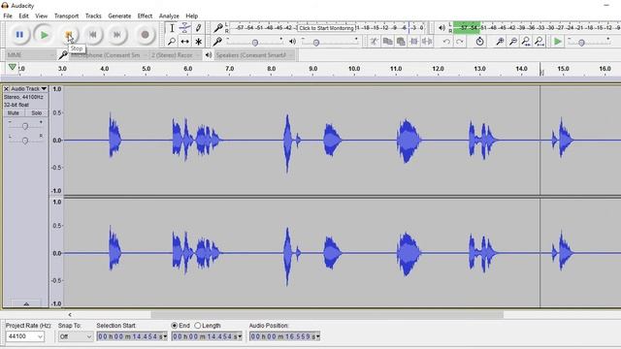Click microphone icon in the device toolbar
Viewport: 621px width, 349px height.
62,55
